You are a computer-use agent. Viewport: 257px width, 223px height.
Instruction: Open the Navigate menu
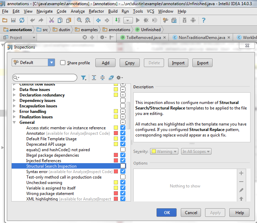pyautogui.click(x=44, y=11)
